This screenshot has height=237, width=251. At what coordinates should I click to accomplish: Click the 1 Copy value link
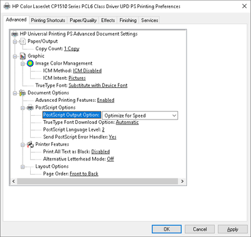point(72,48)
